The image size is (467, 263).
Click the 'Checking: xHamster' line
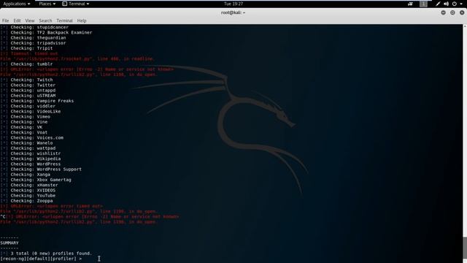click(x=29, y=185)
